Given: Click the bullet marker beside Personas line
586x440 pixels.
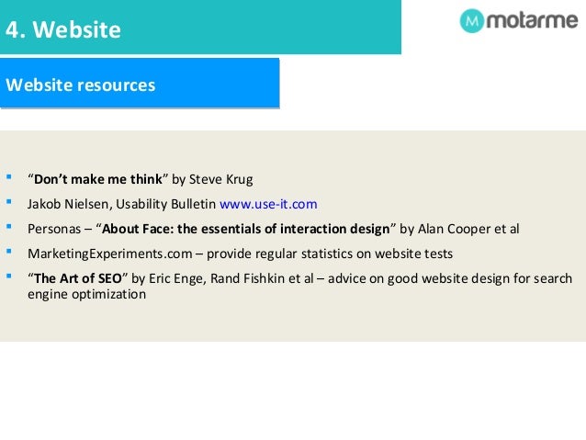Looking at the screenshot, I should (9, 227).
